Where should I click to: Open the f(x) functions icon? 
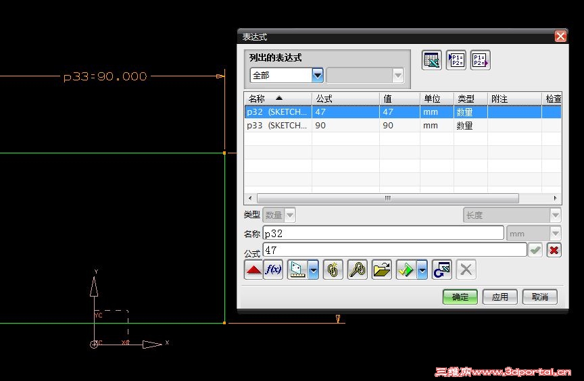tap(273, 270)
